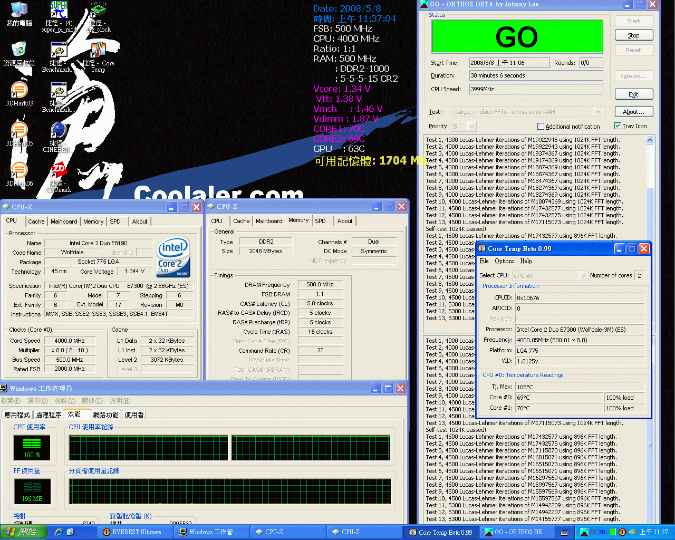Open the Cache tab in the CPU-Z processor window
The height and width of the screenshot is (540, 675).
[x=36, y=222]
